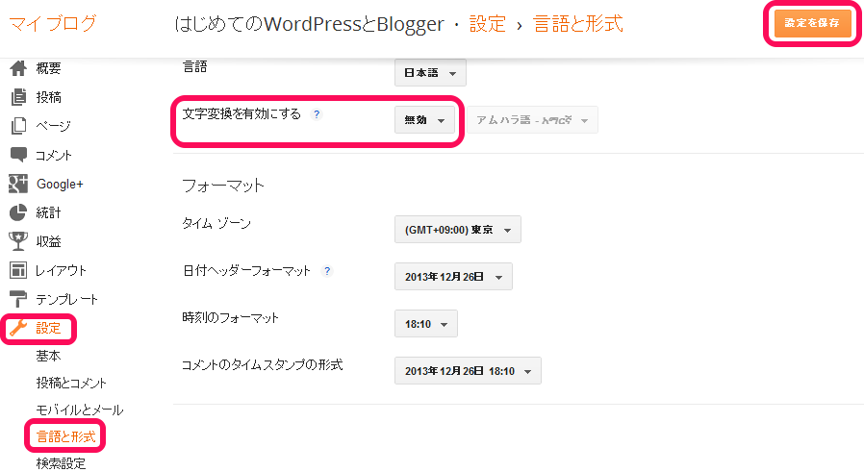Click the home icon beside 概要
864x472 pixels.
click(x=18, y=68)
